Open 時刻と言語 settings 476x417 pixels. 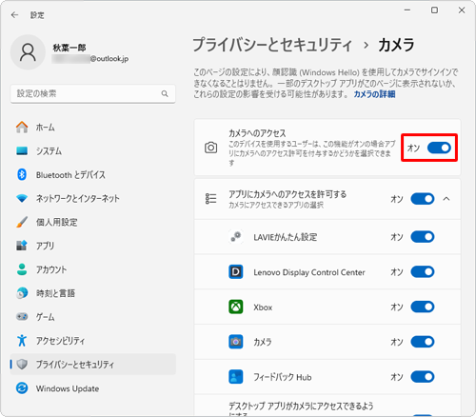93,293
